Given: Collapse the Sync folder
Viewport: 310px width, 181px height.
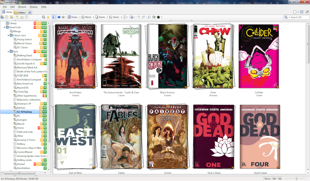Looking at the screenshot, I should [x=8, y=51].
